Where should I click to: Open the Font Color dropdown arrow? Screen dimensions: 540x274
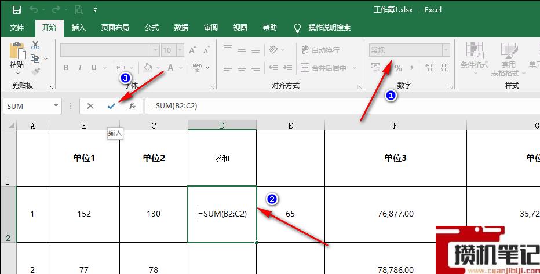[x=180, y=68]
